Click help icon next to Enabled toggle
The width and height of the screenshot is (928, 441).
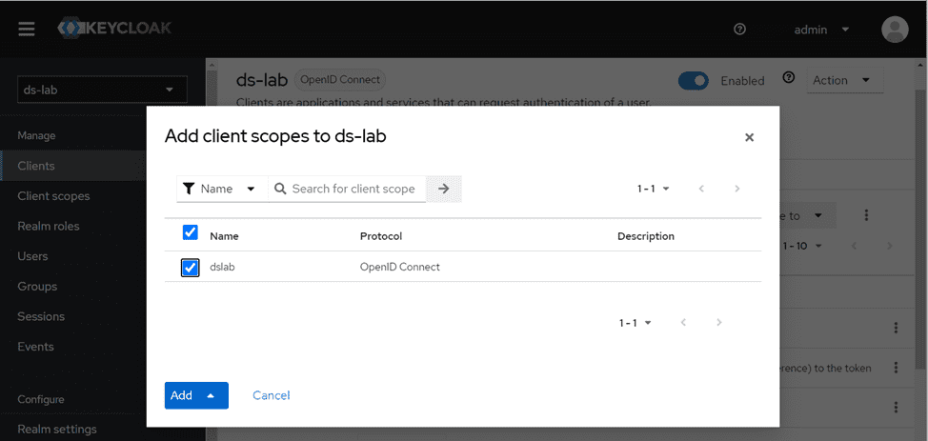788,78
